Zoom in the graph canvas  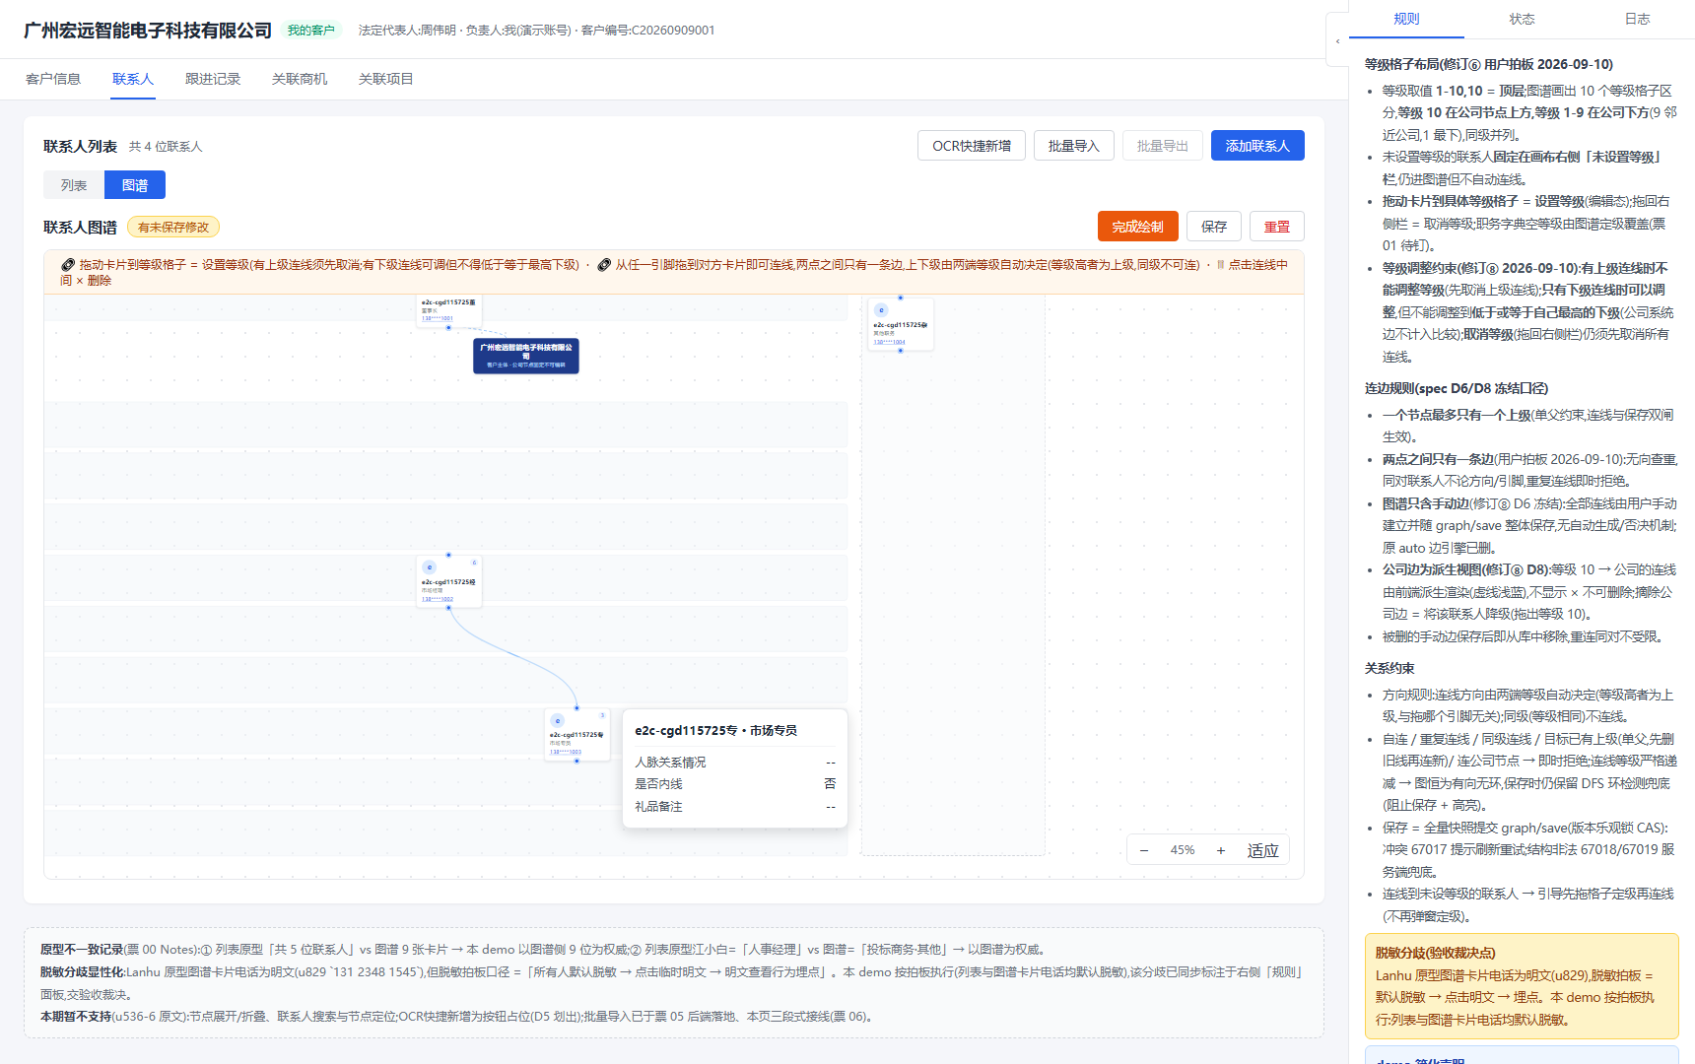pyautogui.click(x=1221, y=850)
